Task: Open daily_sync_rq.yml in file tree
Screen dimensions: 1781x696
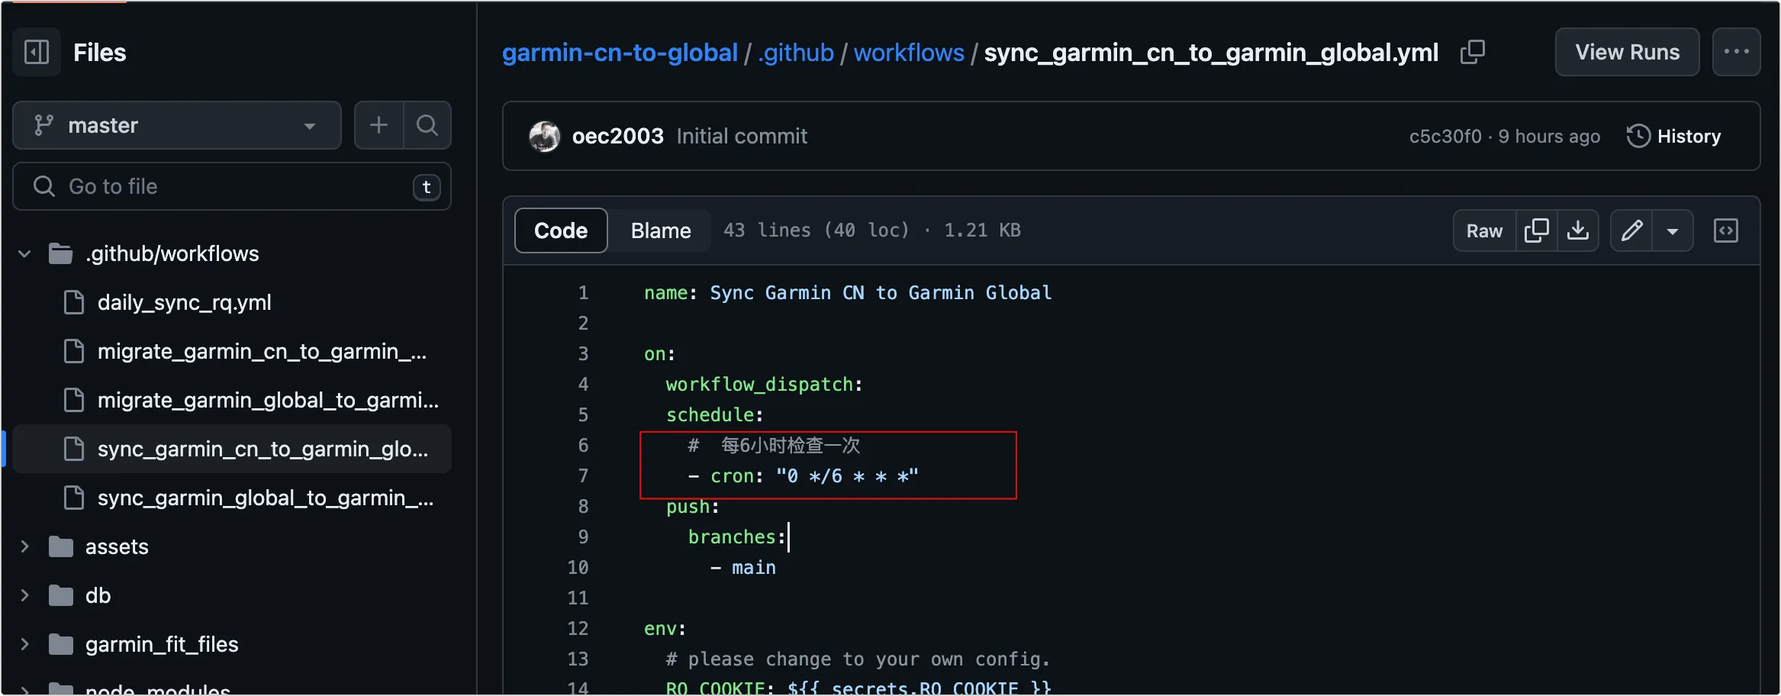Action: pos(184,302)
